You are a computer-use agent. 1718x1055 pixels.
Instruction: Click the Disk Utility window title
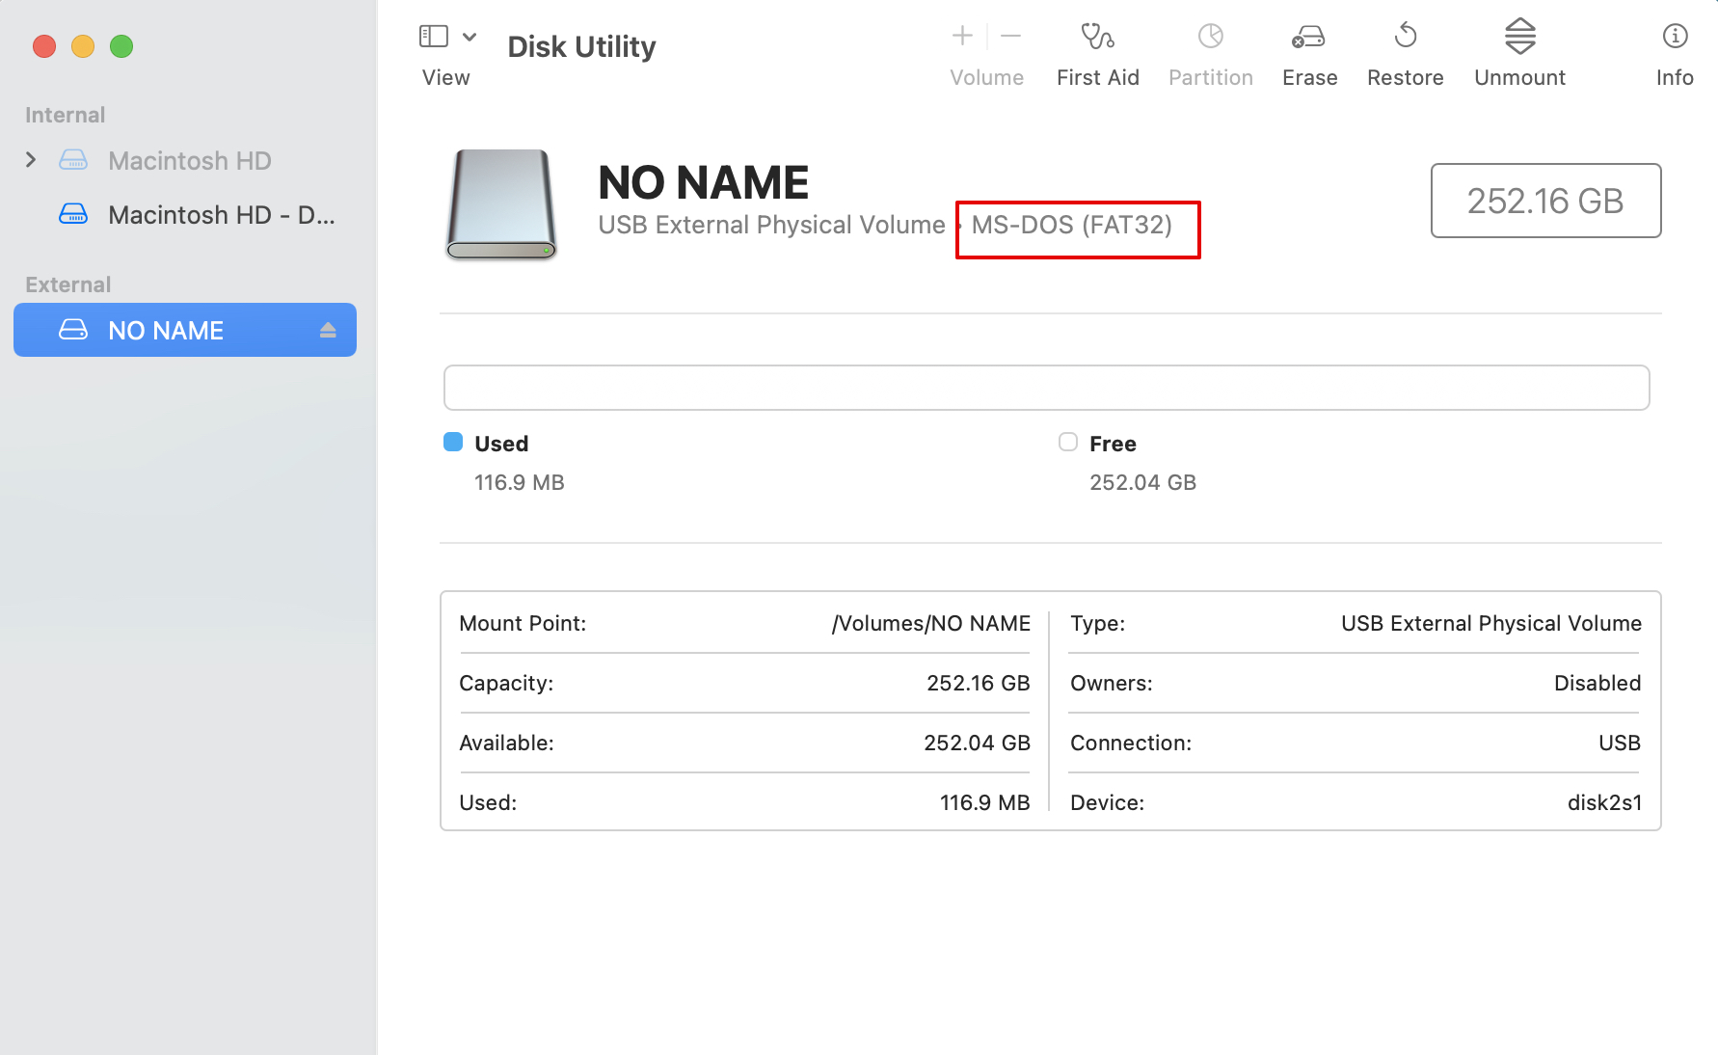click(581, 46)
